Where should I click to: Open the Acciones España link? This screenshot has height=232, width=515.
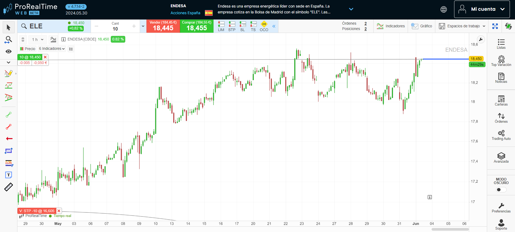(185, 13)
